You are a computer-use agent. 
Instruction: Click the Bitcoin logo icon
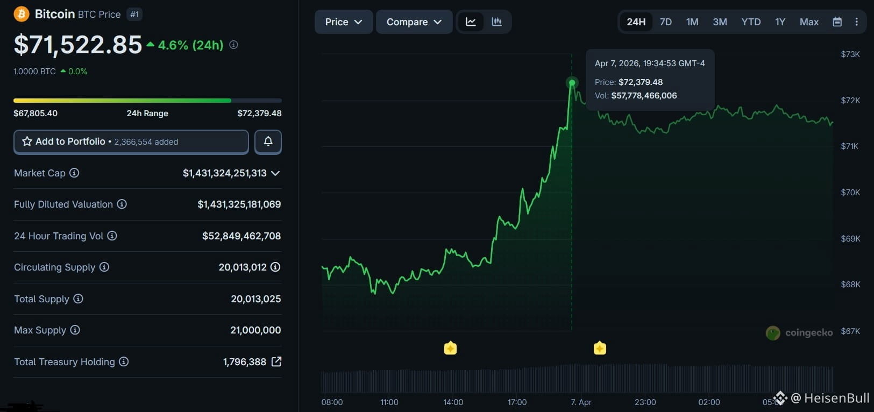click(x=22, y=14)
